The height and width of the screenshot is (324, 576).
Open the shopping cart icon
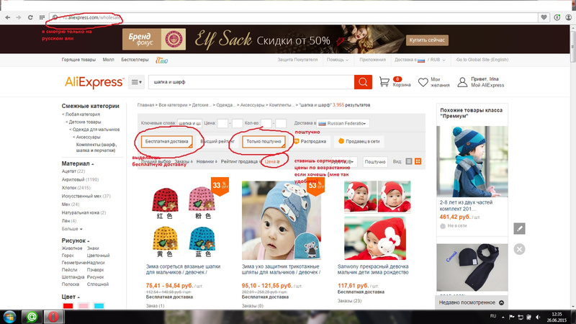[x=384, y=81]
